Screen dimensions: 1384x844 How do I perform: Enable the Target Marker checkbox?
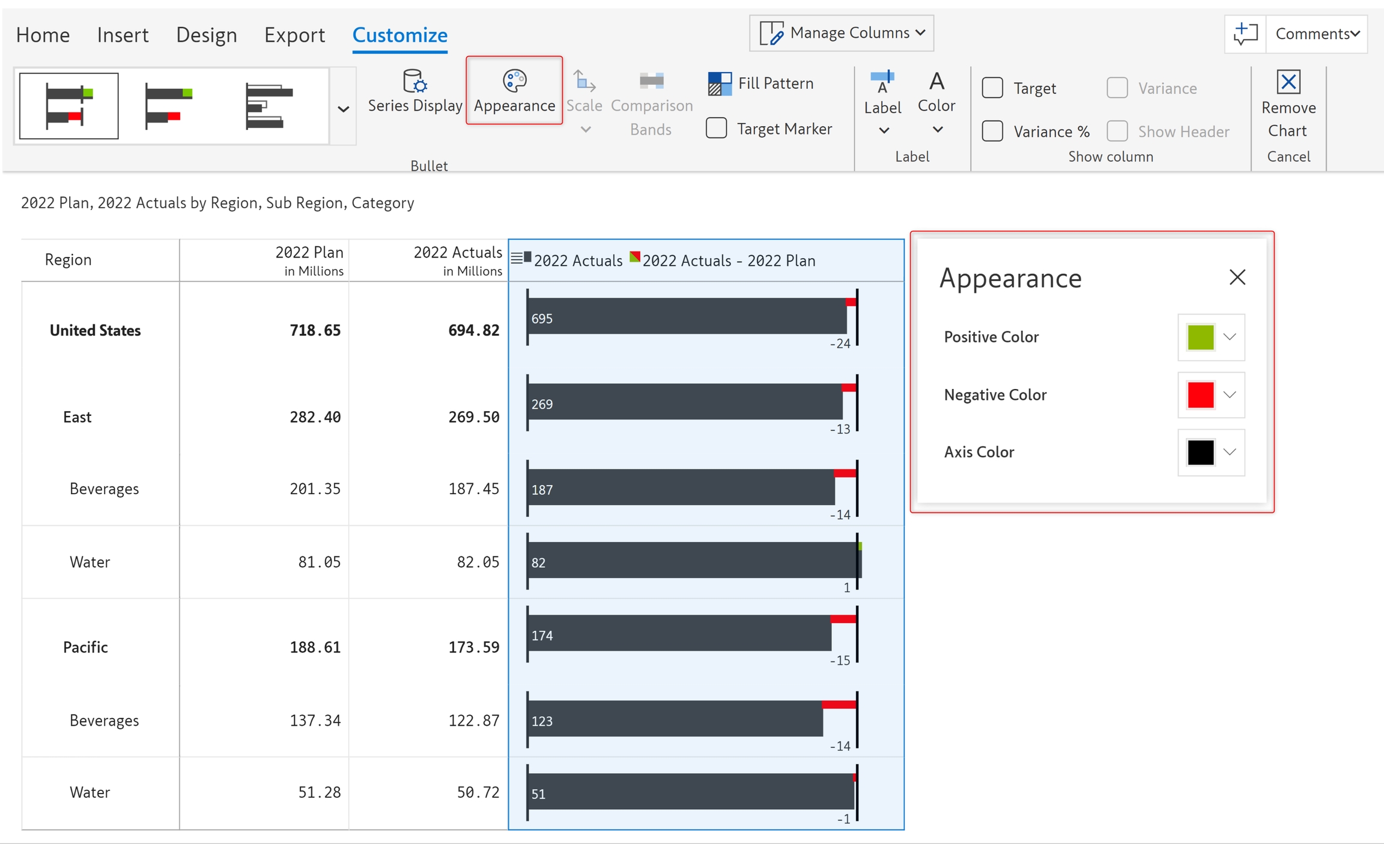(716, 128)
